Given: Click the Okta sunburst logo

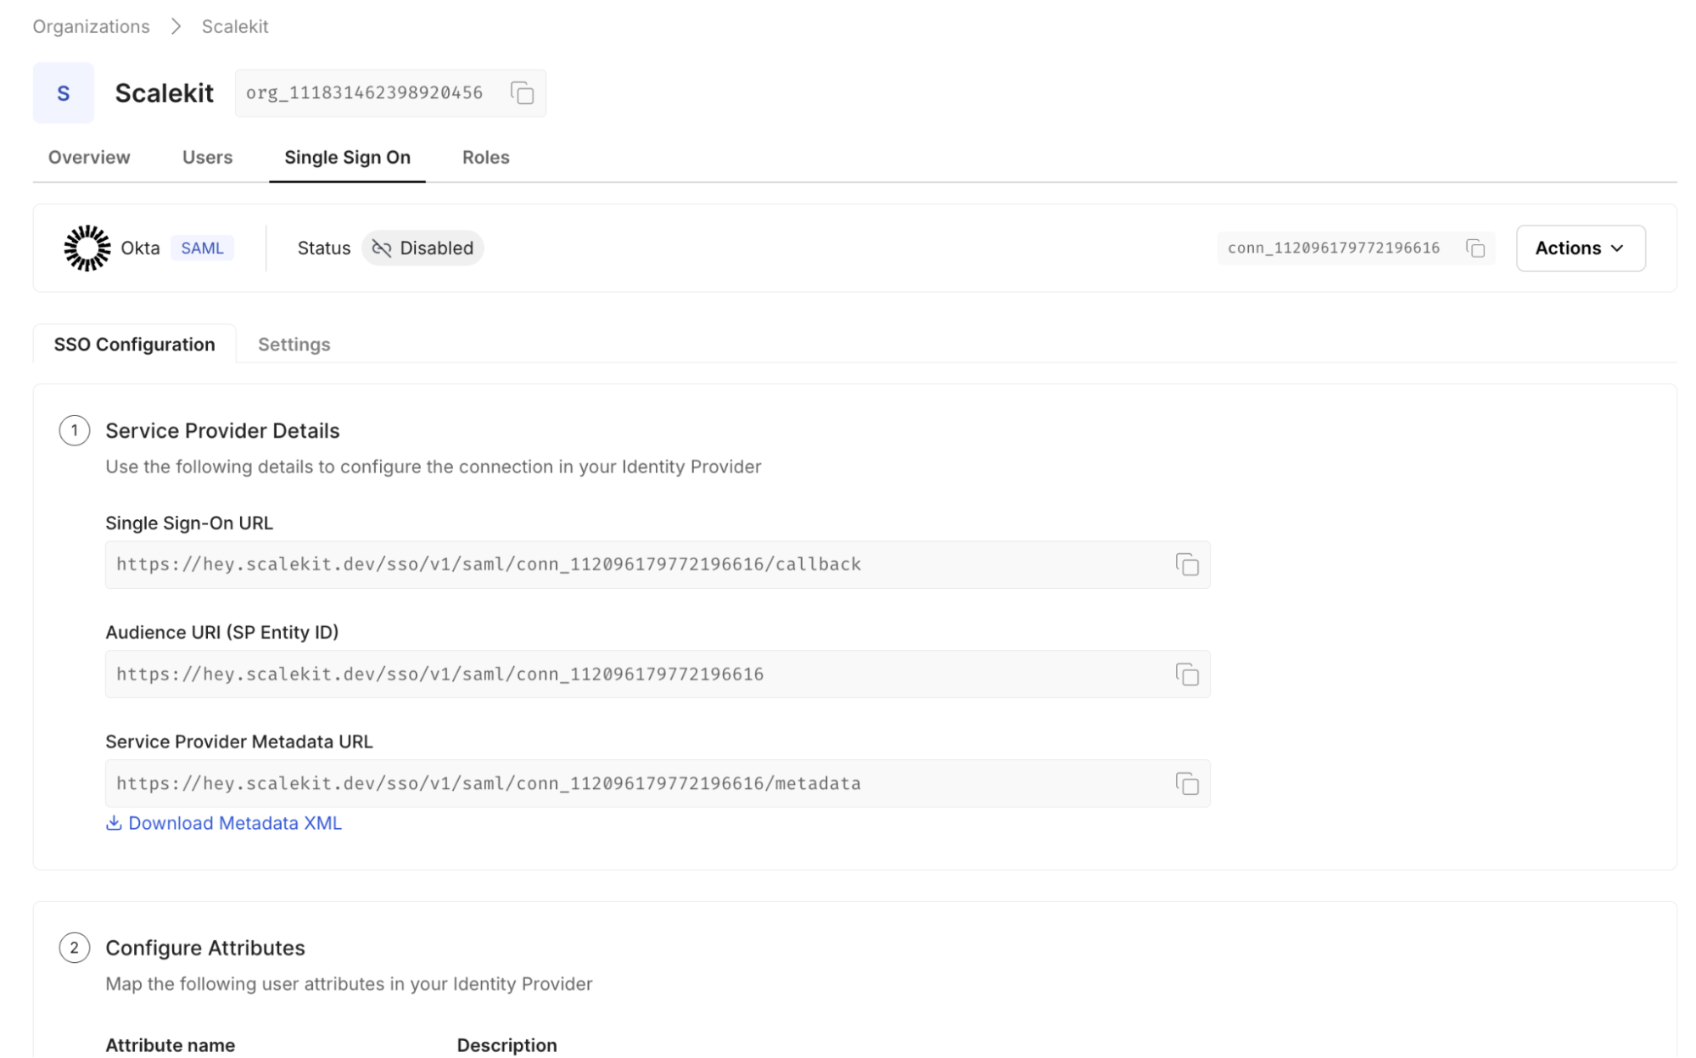Looking at the screenshot, I should tap(87, 248).
